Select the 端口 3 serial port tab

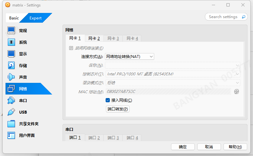(113, 138)
